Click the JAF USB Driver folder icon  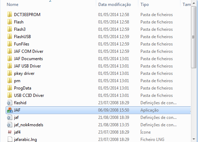(9, 66)
